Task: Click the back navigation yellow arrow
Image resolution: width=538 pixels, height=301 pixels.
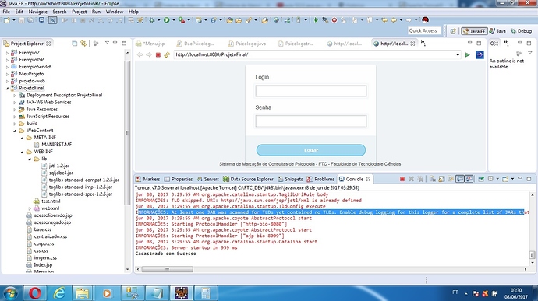Action: [394, 20]
